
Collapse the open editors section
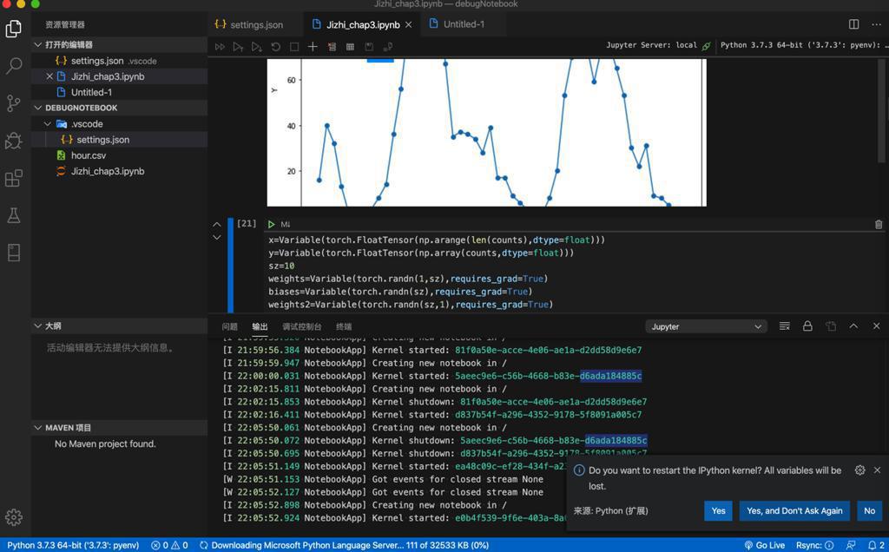click(x=37, y=44)
